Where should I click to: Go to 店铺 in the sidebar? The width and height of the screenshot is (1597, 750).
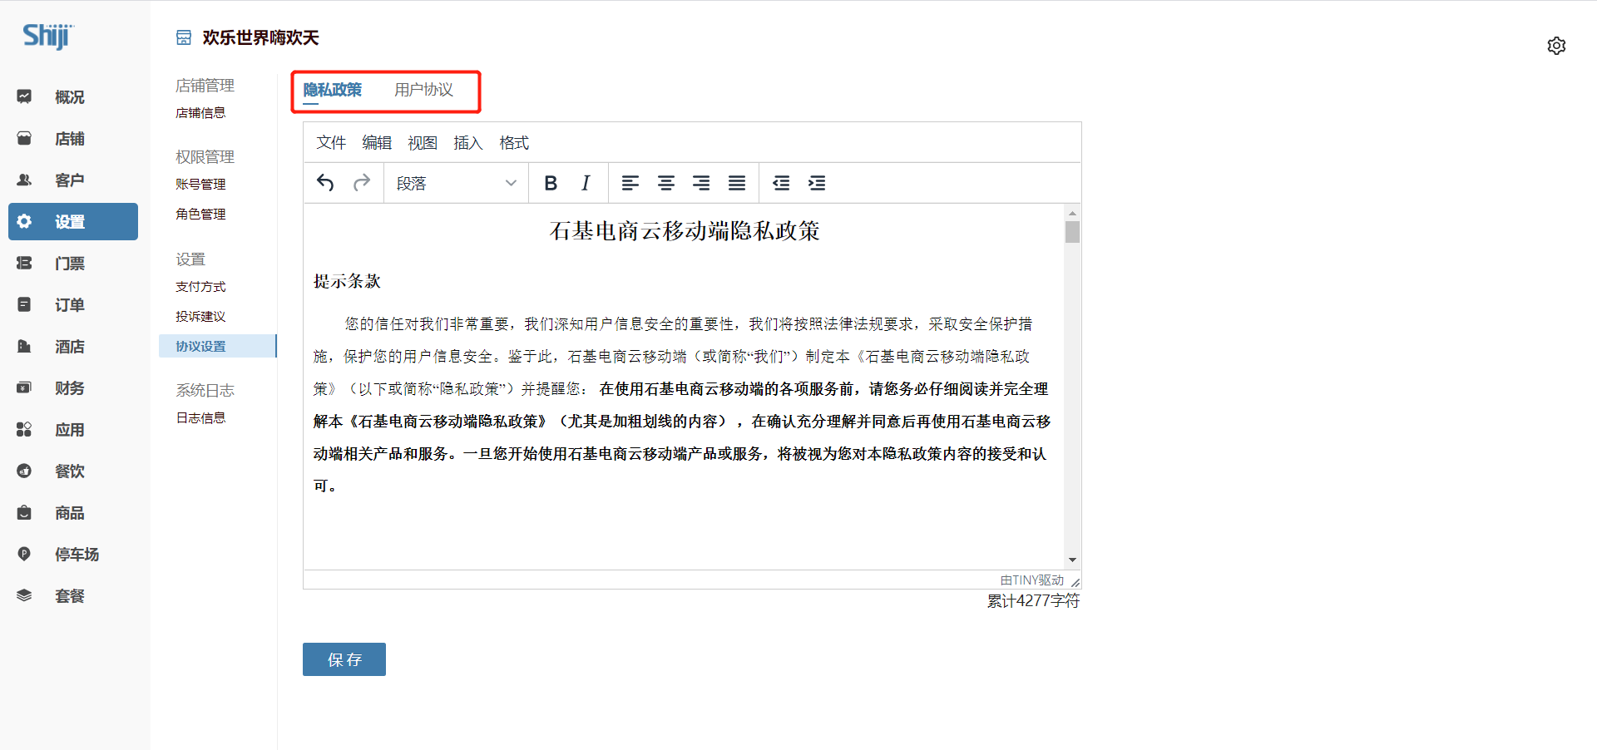(x=73, y=139)
